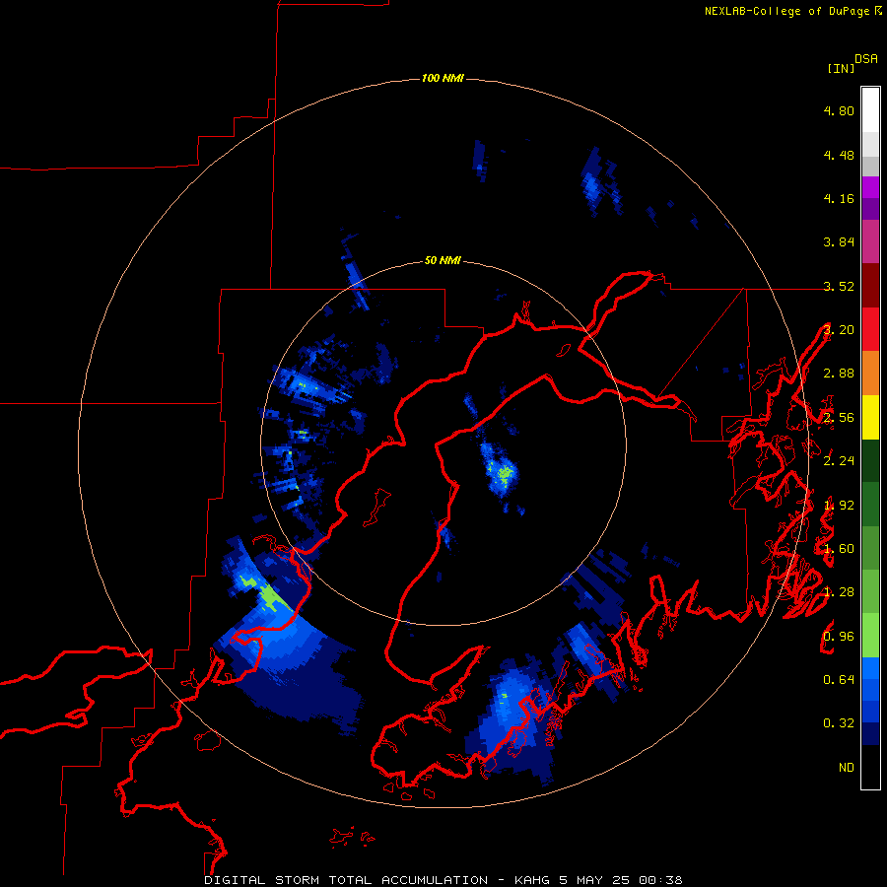The height and width of the screenshot is (887, 887).
Task: Select the 3.52 legend value
Action: click(839, 286)
